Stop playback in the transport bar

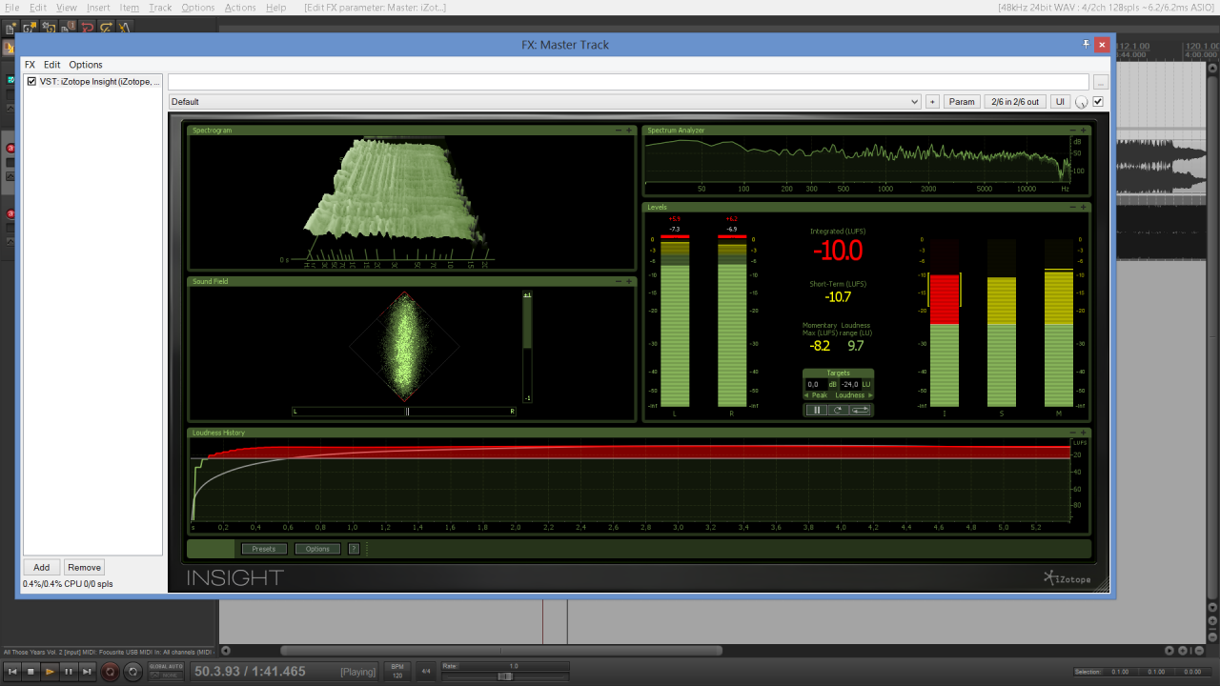[30, 672]
